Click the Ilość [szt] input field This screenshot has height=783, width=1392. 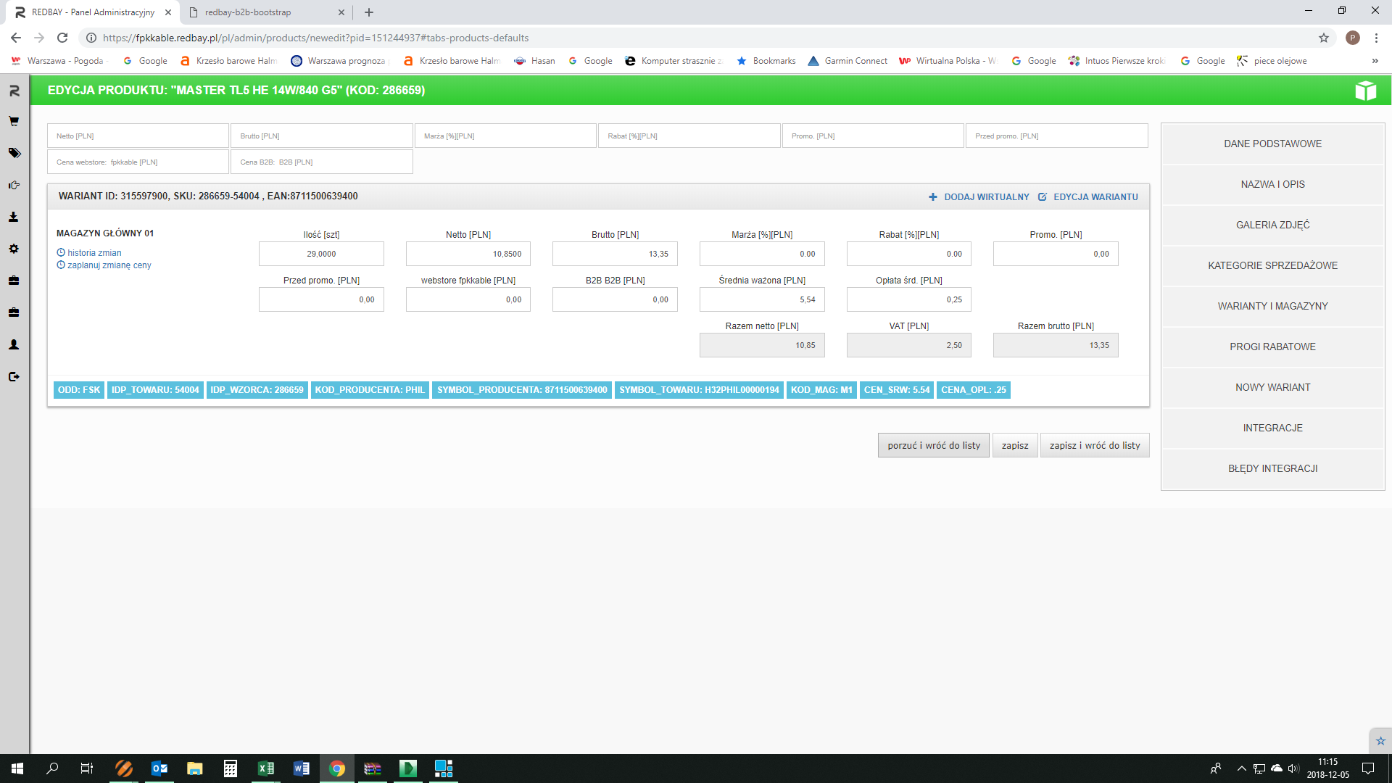click(x=321, y=254)
